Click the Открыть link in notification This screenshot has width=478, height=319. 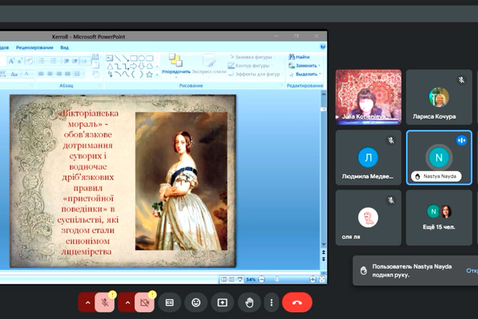tap(472, 271)
